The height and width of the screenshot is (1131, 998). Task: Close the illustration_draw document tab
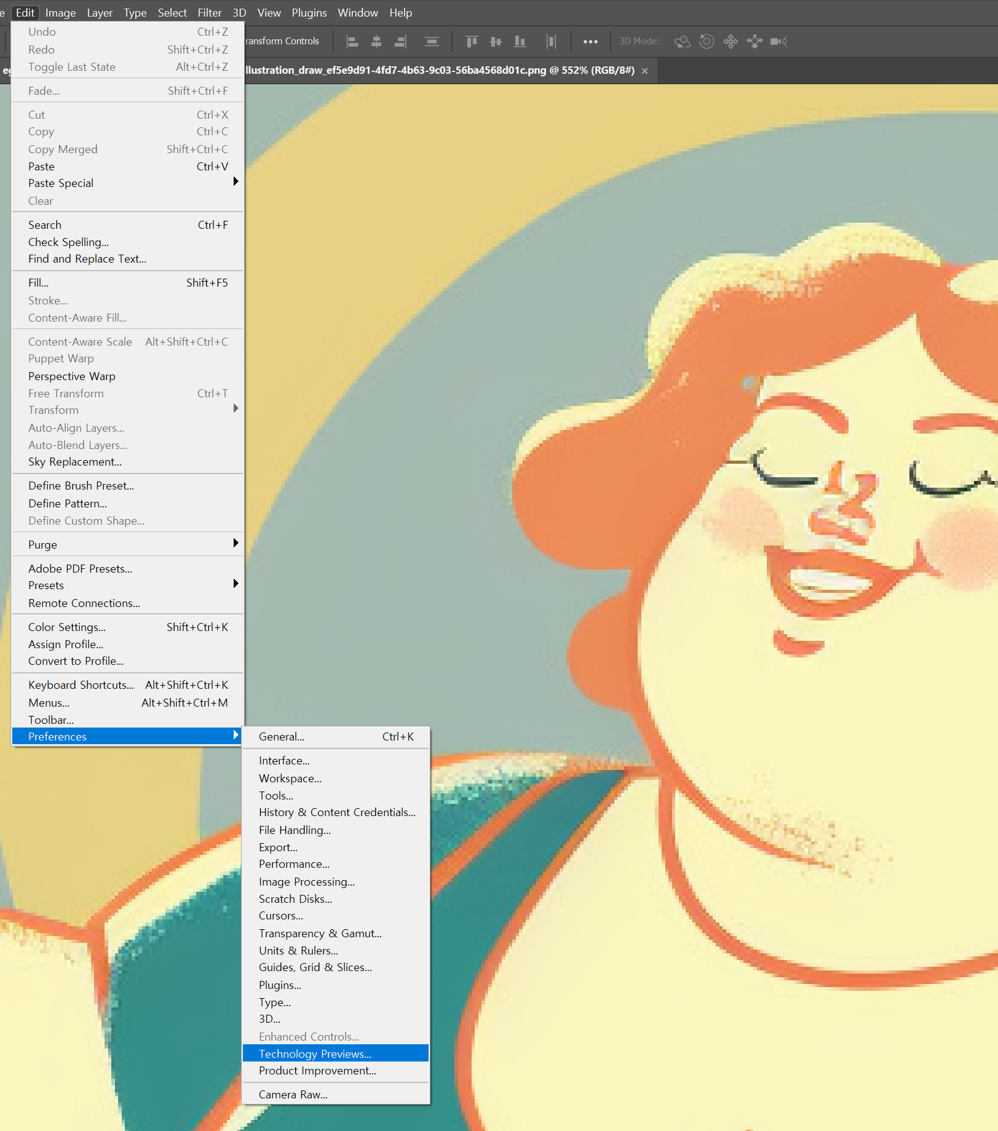[x=644, y=71]
